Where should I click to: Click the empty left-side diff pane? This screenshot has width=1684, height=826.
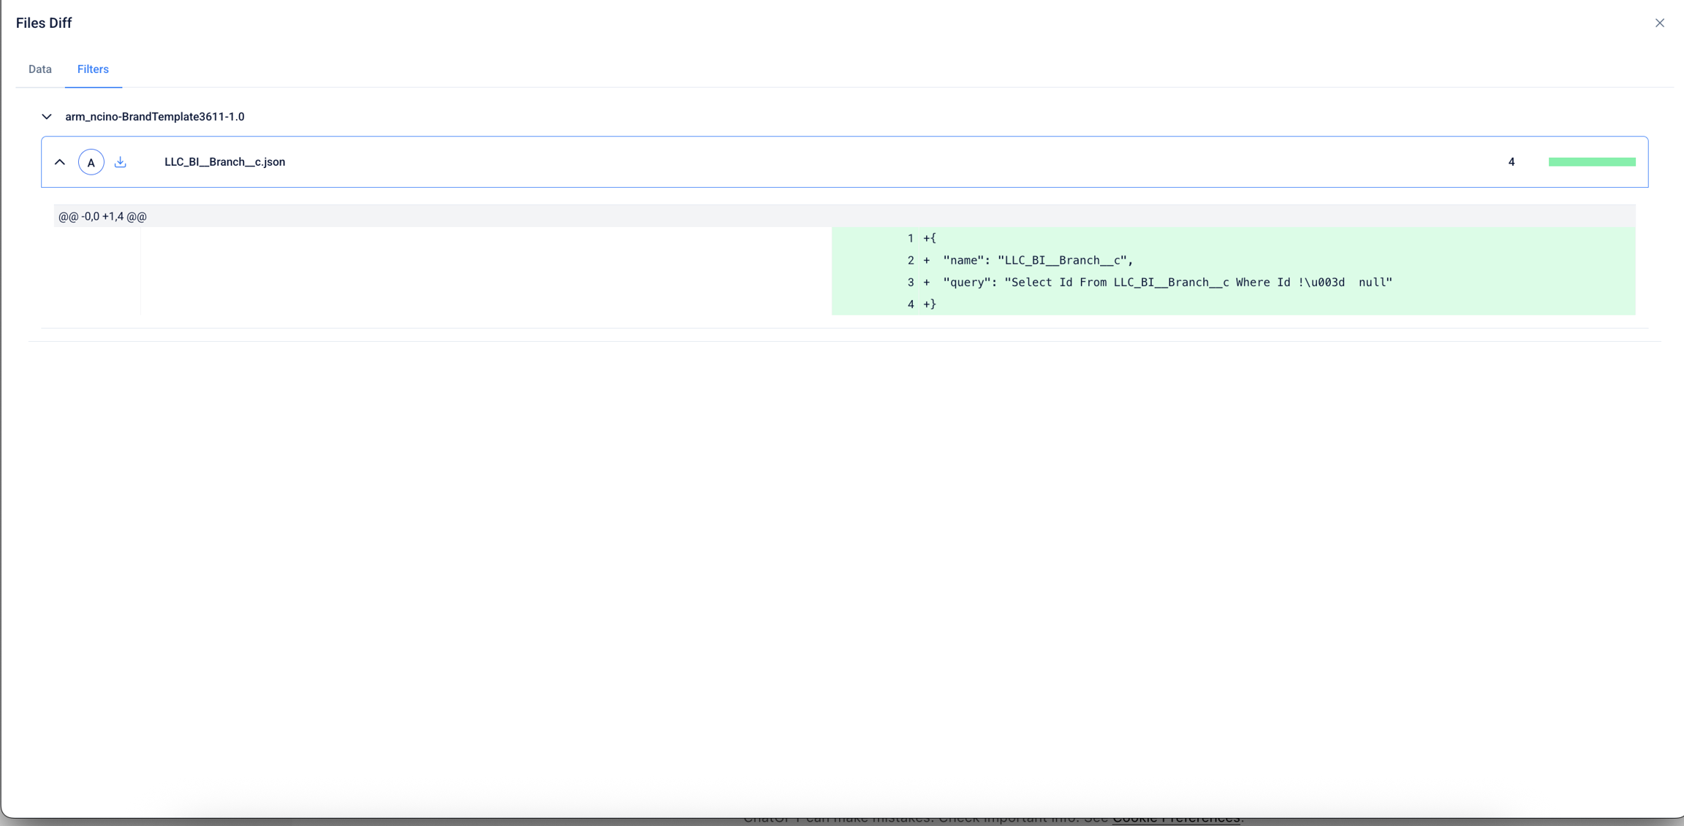tap(485, 271)
